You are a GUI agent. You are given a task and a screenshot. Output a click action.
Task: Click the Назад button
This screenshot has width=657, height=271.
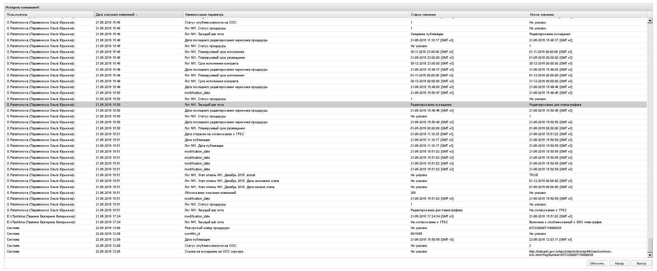(x=619, y=263)
